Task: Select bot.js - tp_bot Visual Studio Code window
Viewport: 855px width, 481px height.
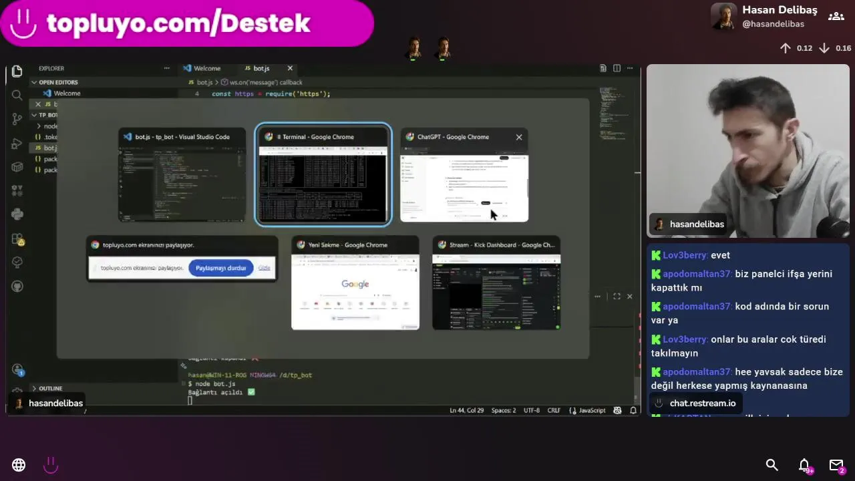Action: click(x=182, y=175)
